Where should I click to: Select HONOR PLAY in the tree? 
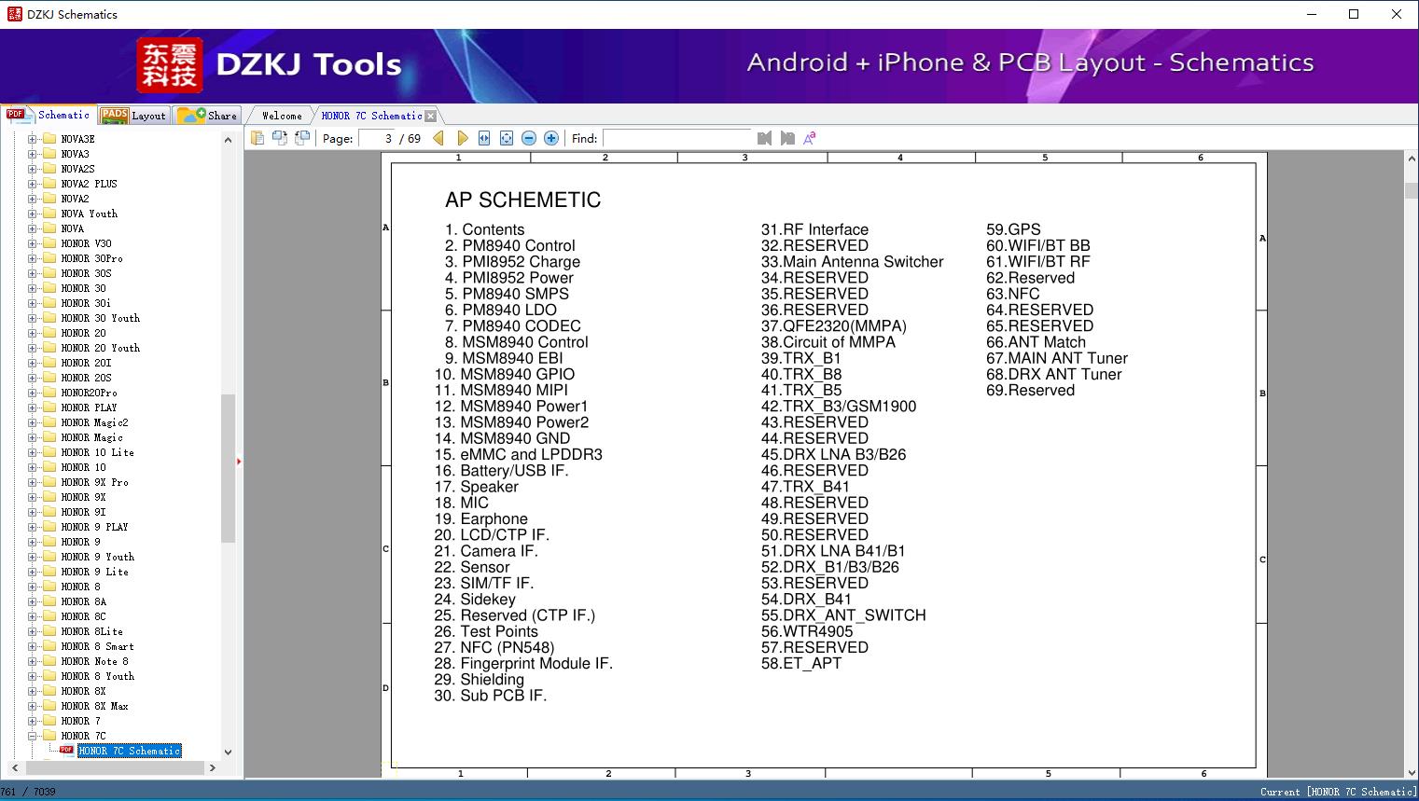pyautogui.click(x=89, y=407)
